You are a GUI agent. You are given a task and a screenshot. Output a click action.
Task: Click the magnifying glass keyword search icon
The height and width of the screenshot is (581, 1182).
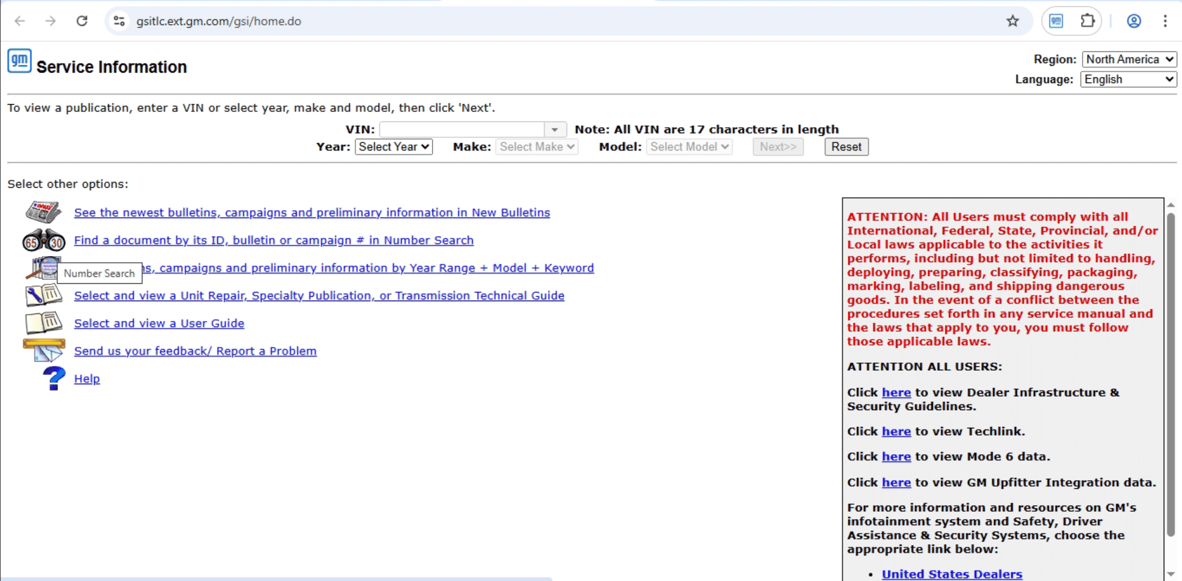43,268
